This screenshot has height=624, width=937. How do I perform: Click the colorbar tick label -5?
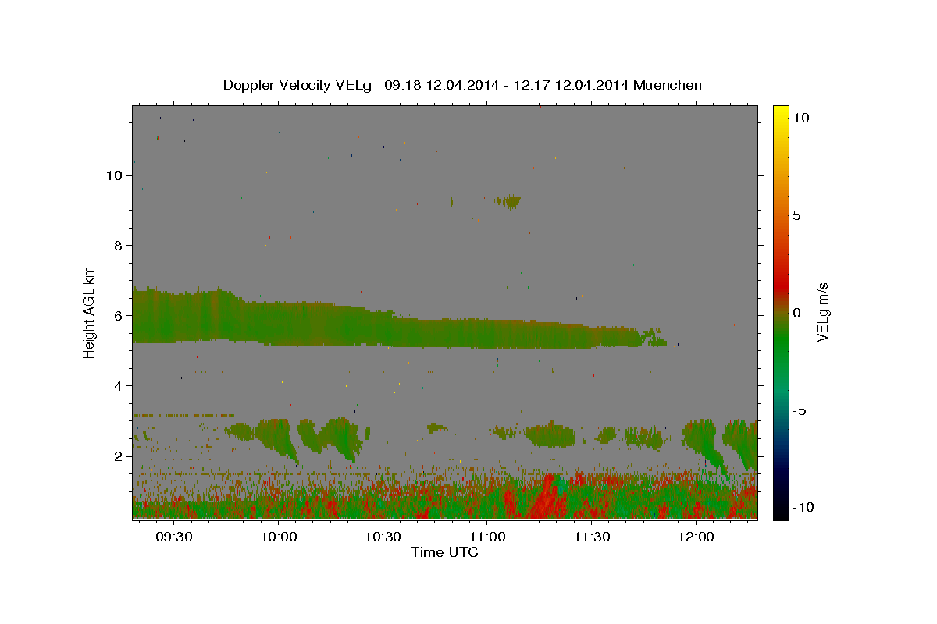pyautogui.click(x=799, y=410)
